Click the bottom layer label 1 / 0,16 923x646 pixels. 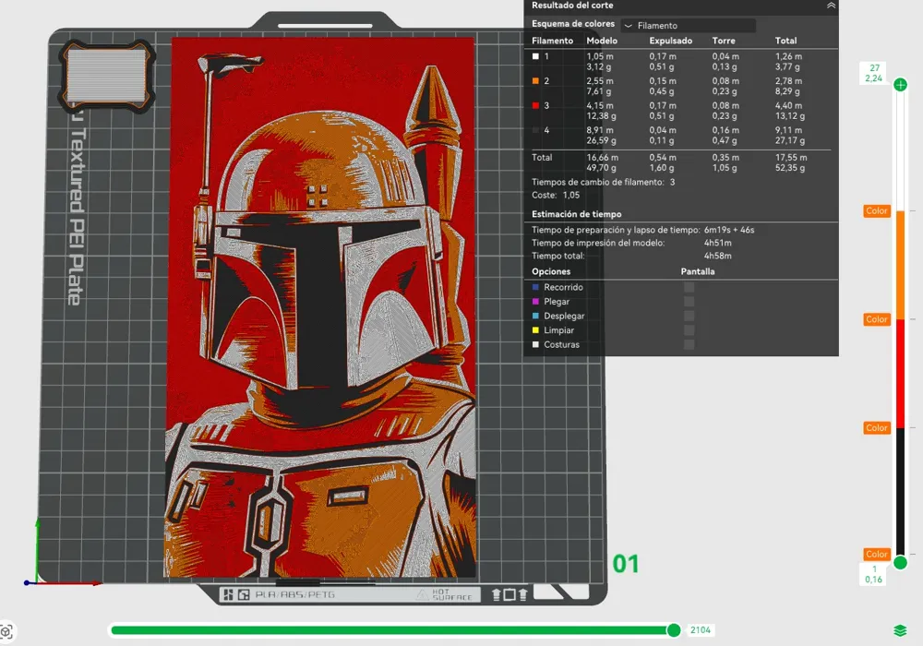pyautogui.click(x=874, y=574)
